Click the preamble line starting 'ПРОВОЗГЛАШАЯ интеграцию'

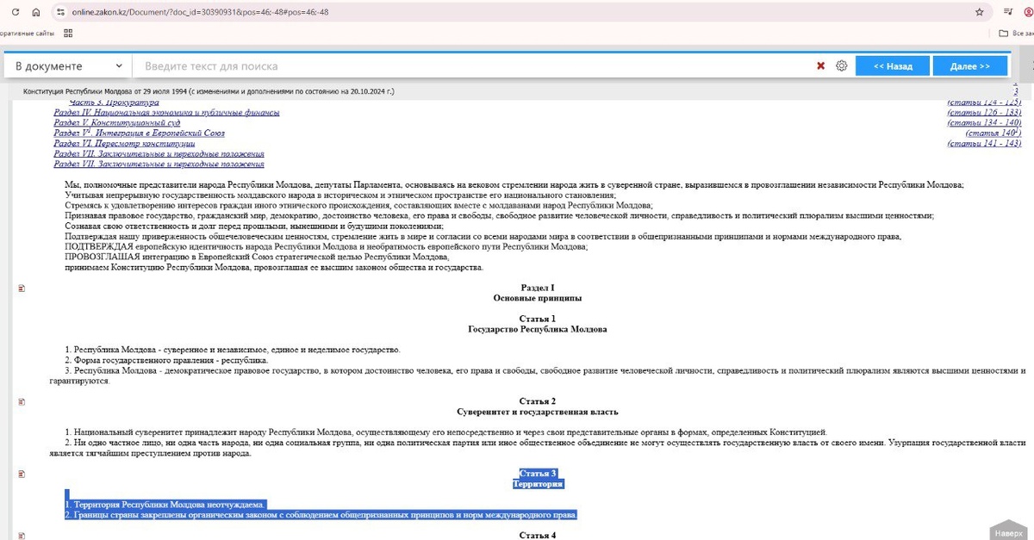(x=257, y=258)
